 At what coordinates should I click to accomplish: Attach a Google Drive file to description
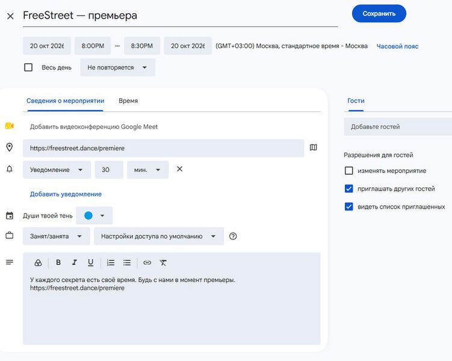(x=38, y=263)
